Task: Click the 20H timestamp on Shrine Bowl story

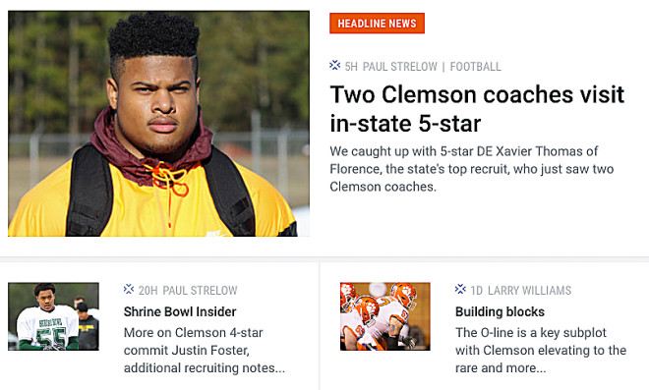Action: pos(147,291)
